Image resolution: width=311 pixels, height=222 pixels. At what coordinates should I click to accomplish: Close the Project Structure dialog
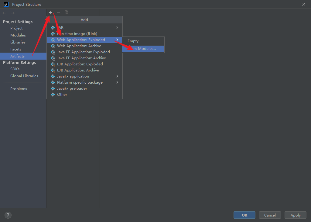point(304,4)
